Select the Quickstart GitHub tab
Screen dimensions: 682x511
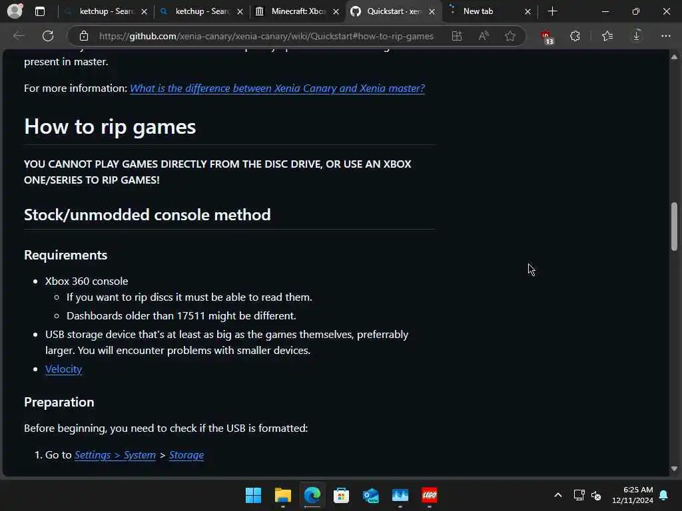[x=393, y=11]
